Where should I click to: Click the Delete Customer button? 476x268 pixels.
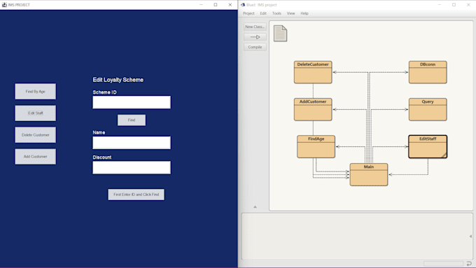35,135
